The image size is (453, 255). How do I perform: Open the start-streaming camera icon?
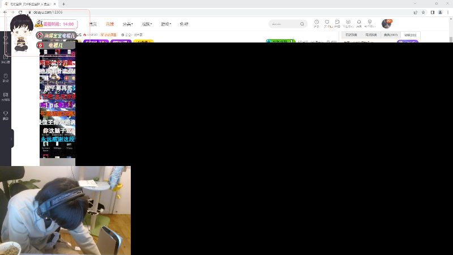coord(337,23)
